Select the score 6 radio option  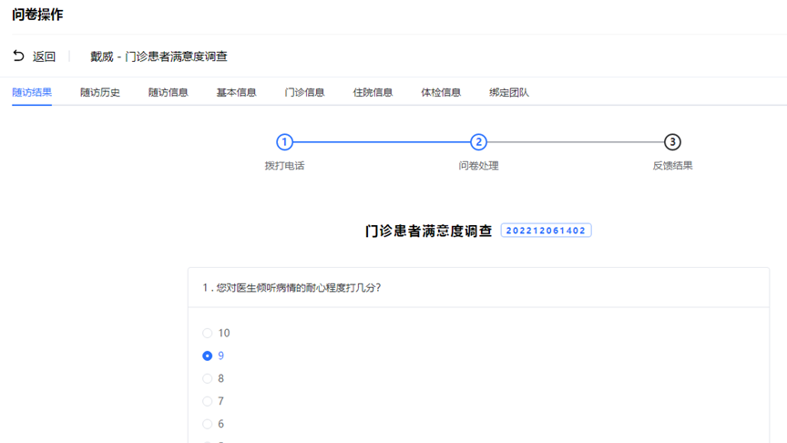click(x=208, y=424)
